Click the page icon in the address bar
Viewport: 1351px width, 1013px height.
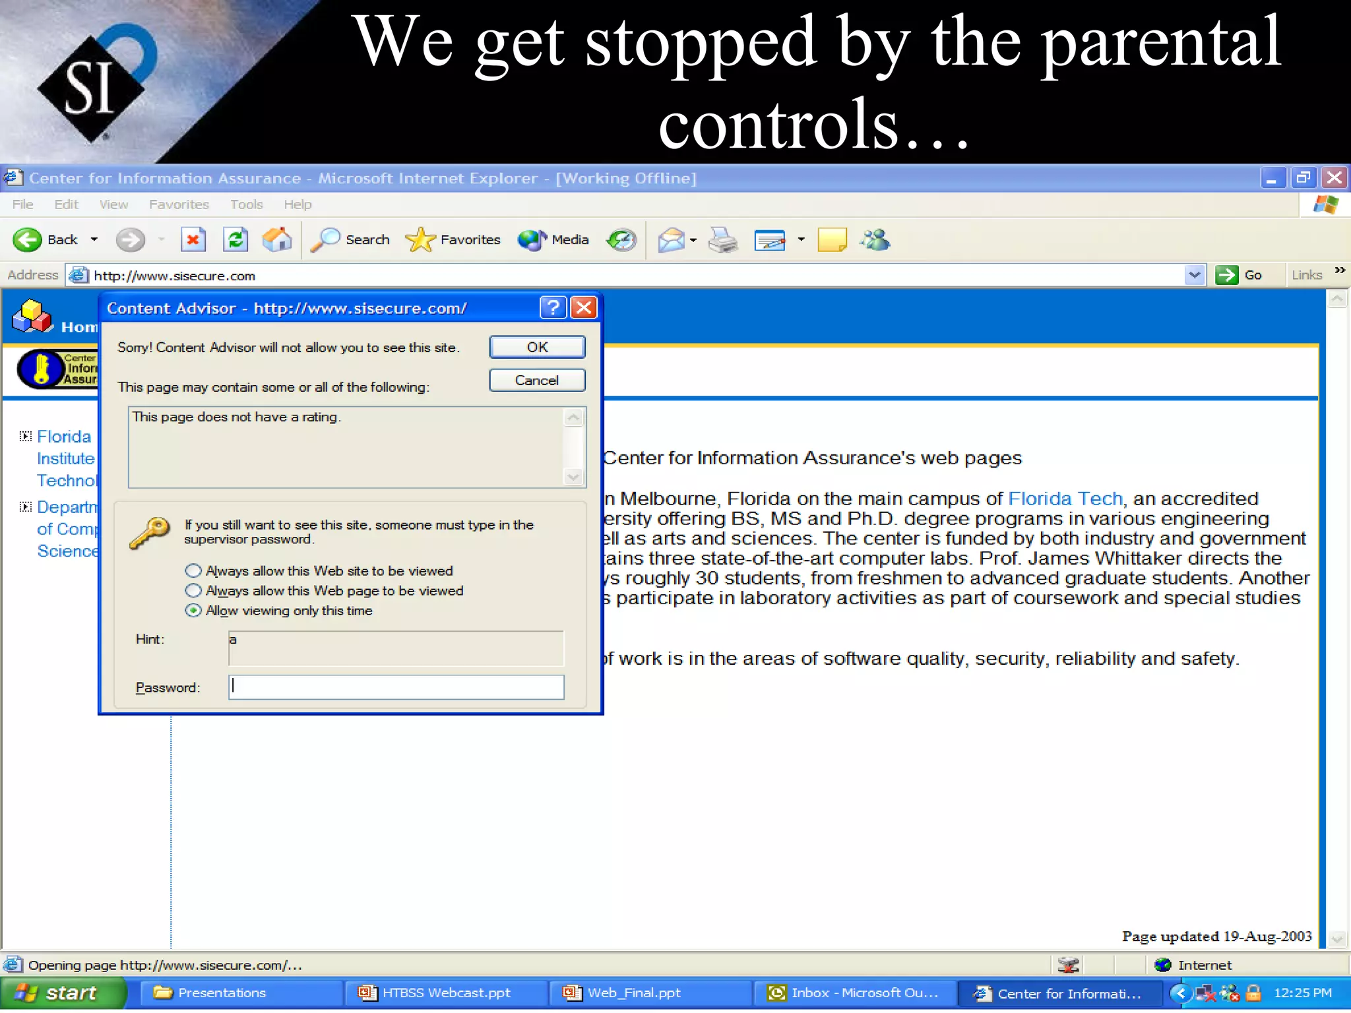79,275
